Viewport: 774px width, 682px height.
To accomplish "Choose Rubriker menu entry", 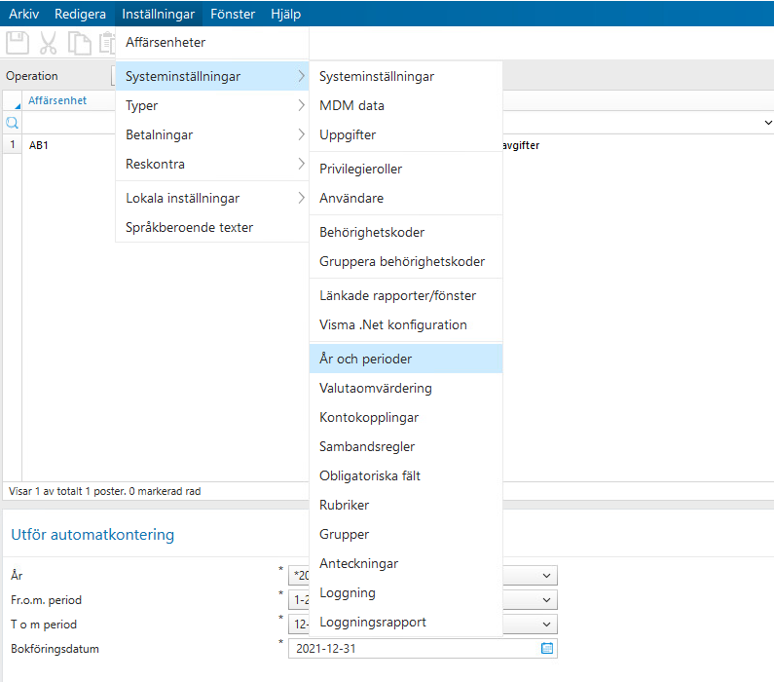I will point(406,505).
